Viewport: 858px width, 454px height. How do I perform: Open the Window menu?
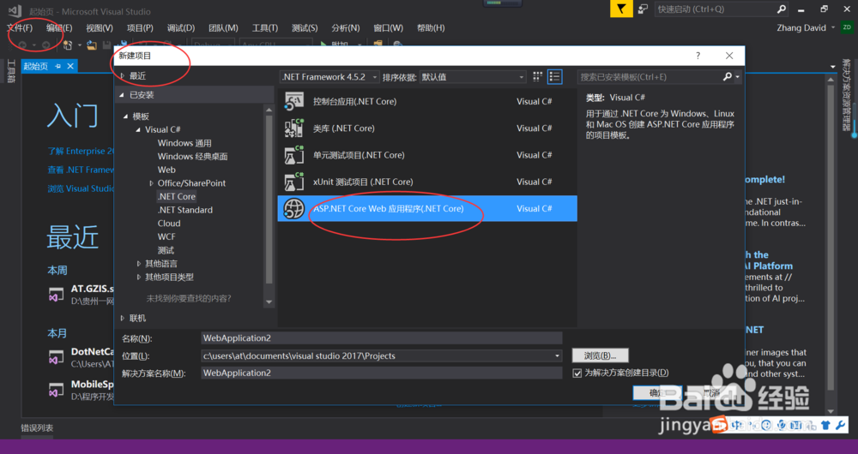[388, 28]
